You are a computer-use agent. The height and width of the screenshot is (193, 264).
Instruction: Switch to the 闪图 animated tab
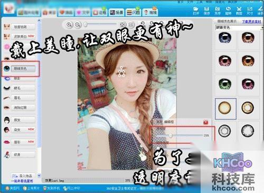tap(133, 12)
